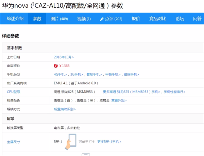204x156 pixels.
Task: Open the 手机性能排行 link
Action: (x=174, y=92)
